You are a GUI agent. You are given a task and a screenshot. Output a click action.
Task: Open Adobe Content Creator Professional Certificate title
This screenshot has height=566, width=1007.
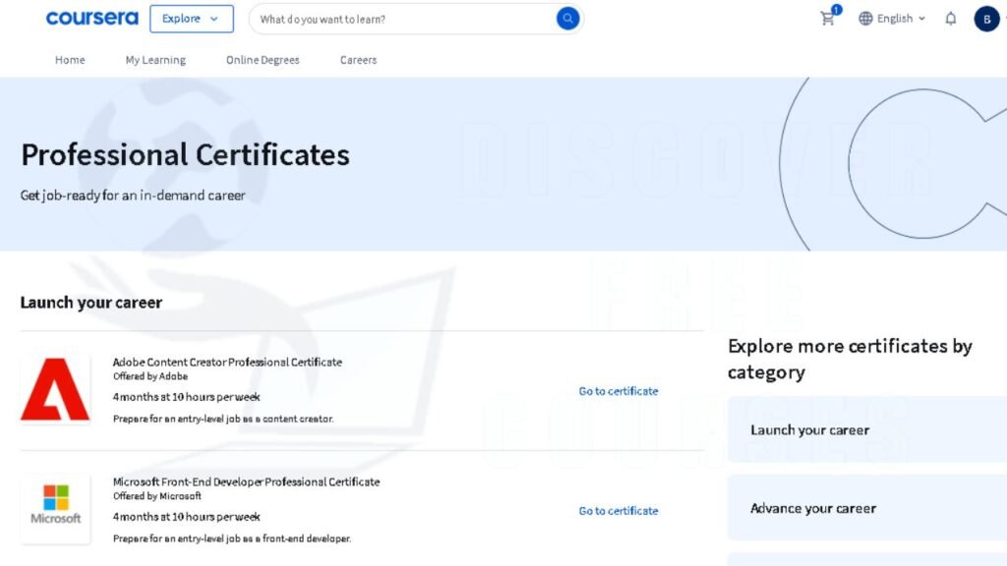point(227,362)
